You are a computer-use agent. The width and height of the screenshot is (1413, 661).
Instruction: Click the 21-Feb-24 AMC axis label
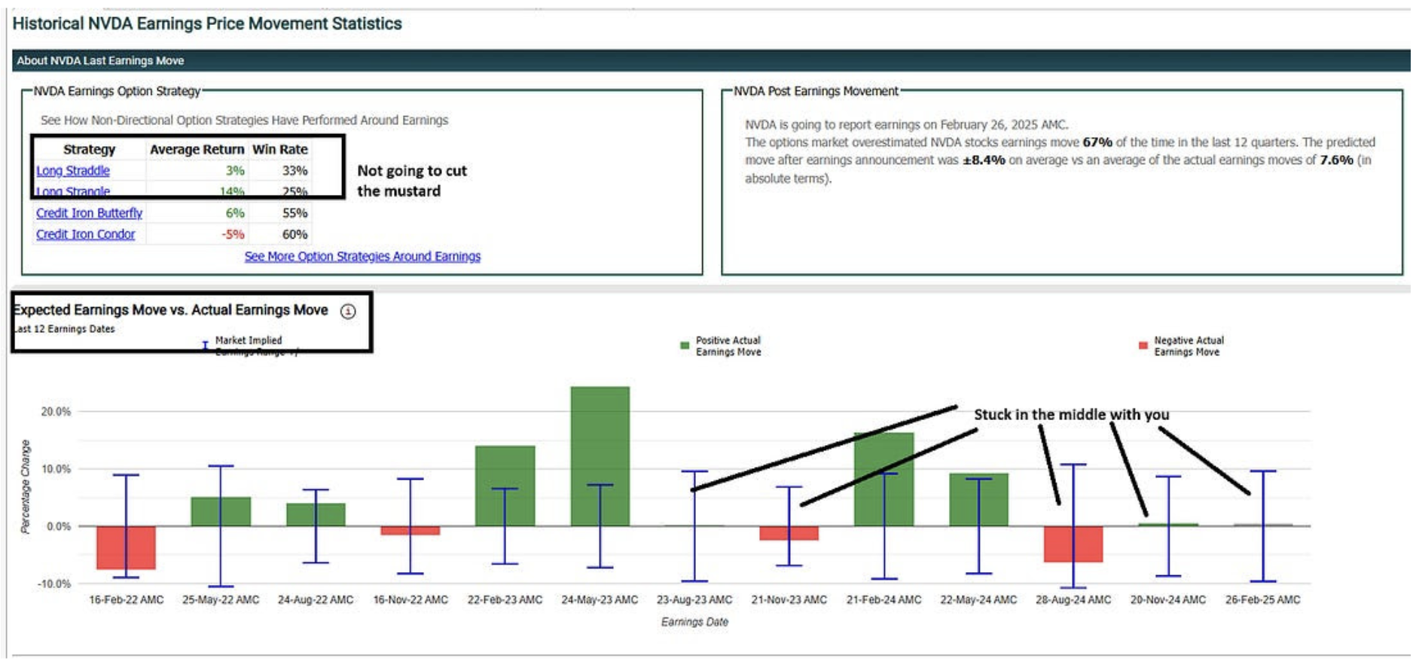click(x=884, y=600)
